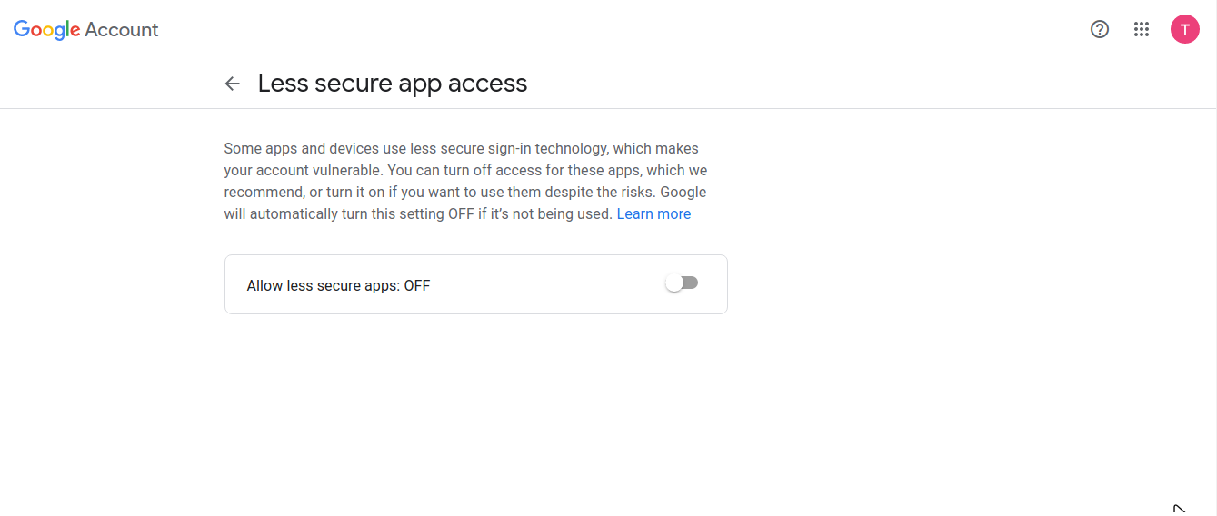Click the blank area right of the settings card
Screen dimensions: 1217x516
pyautogui.click(x=909, y=283)
